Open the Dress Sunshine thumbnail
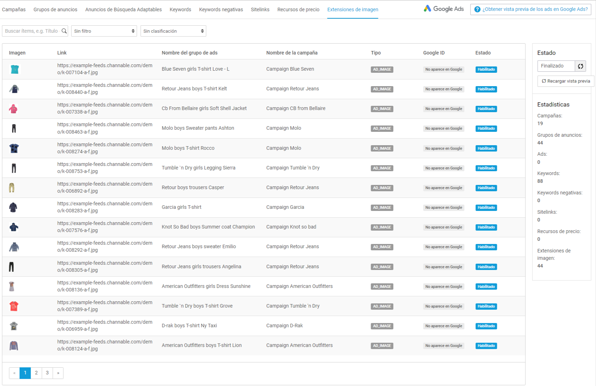The width and height of the screenshot is (596, 386). click(12, 287)
